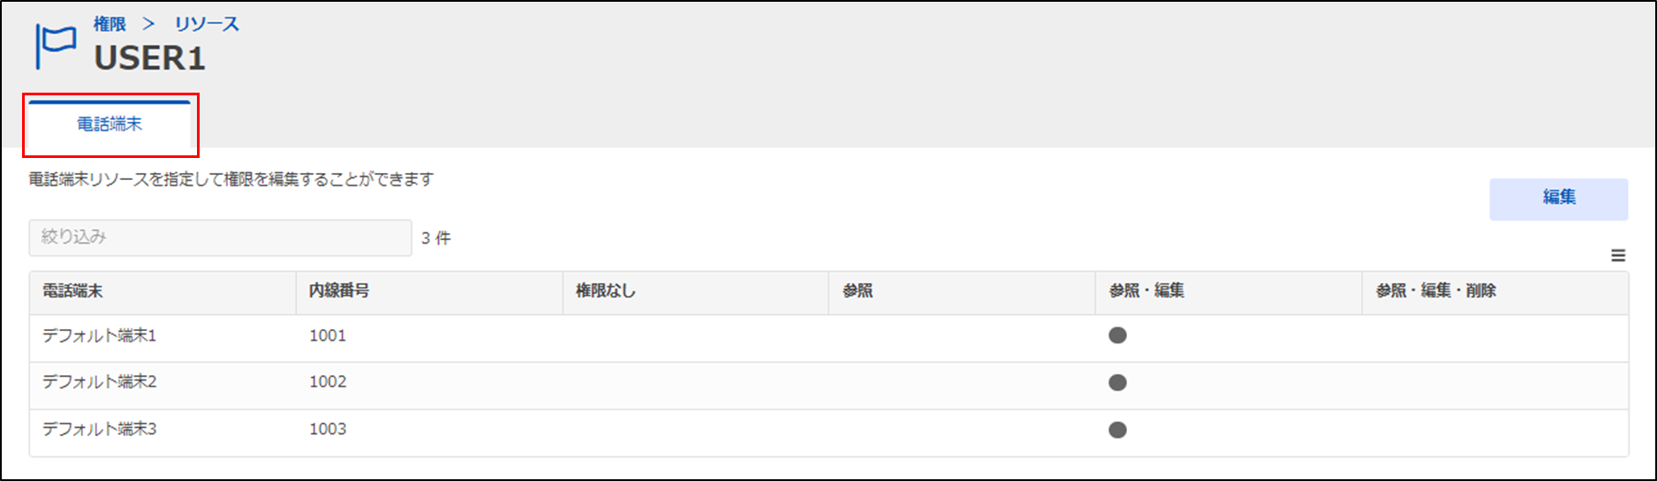1657x481 pixels.
Task: Click extension number 1003 cell
Action: pyautogui.click(x=328, y=429)
